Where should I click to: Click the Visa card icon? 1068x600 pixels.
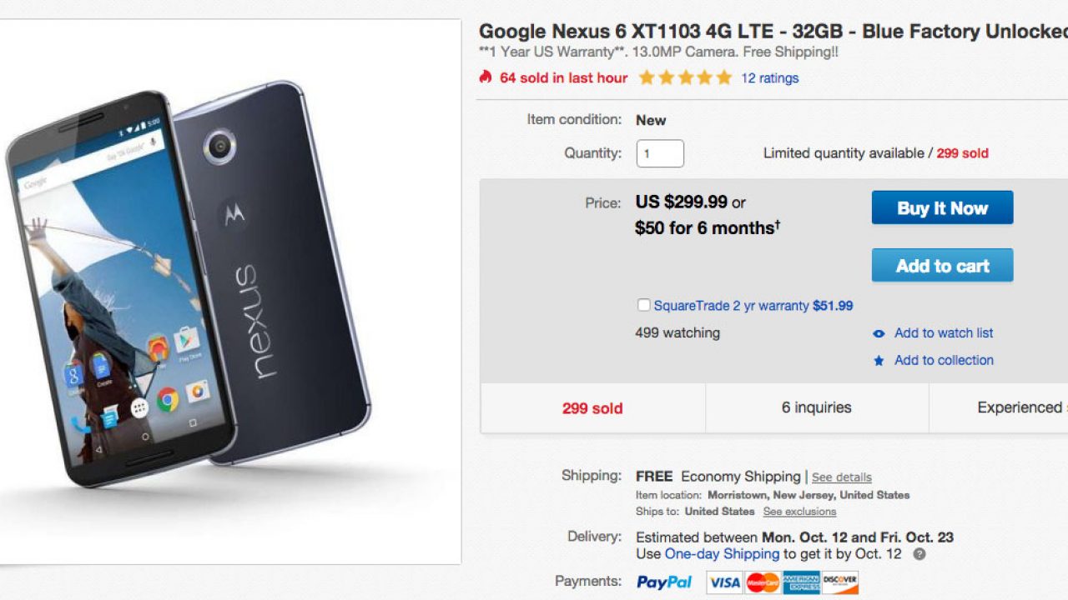[x=724, y=582]
